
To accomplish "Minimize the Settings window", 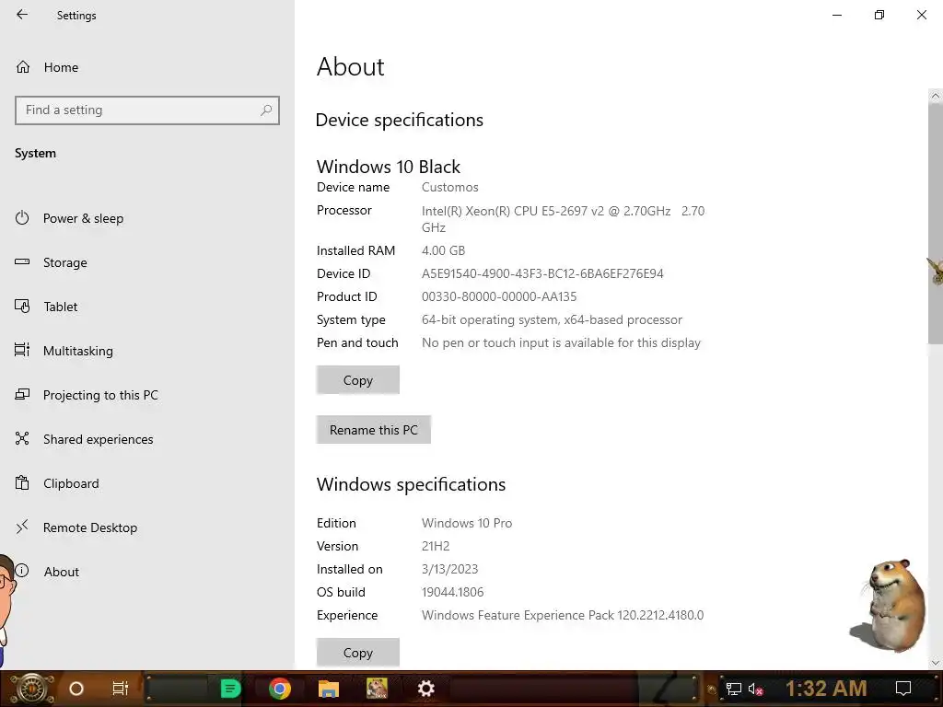I will coord(836,15).
